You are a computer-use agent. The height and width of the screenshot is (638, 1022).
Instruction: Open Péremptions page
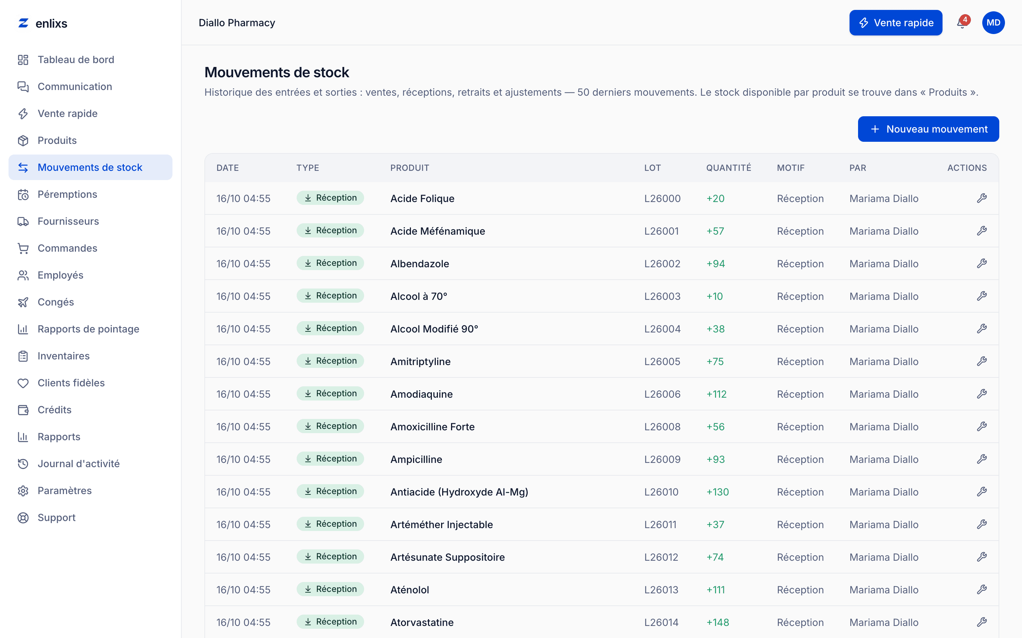coord(90,194)
